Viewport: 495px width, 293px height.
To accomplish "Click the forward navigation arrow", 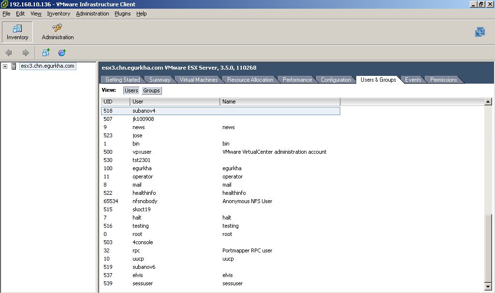I will coord(26,53).
